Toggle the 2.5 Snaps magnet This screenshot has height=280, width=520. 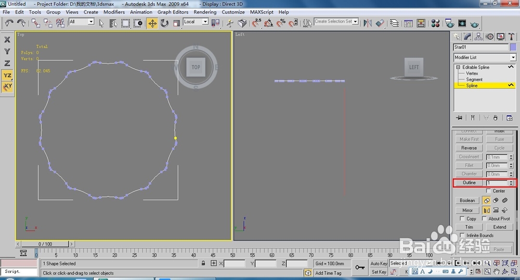click(x=256, y=23)
